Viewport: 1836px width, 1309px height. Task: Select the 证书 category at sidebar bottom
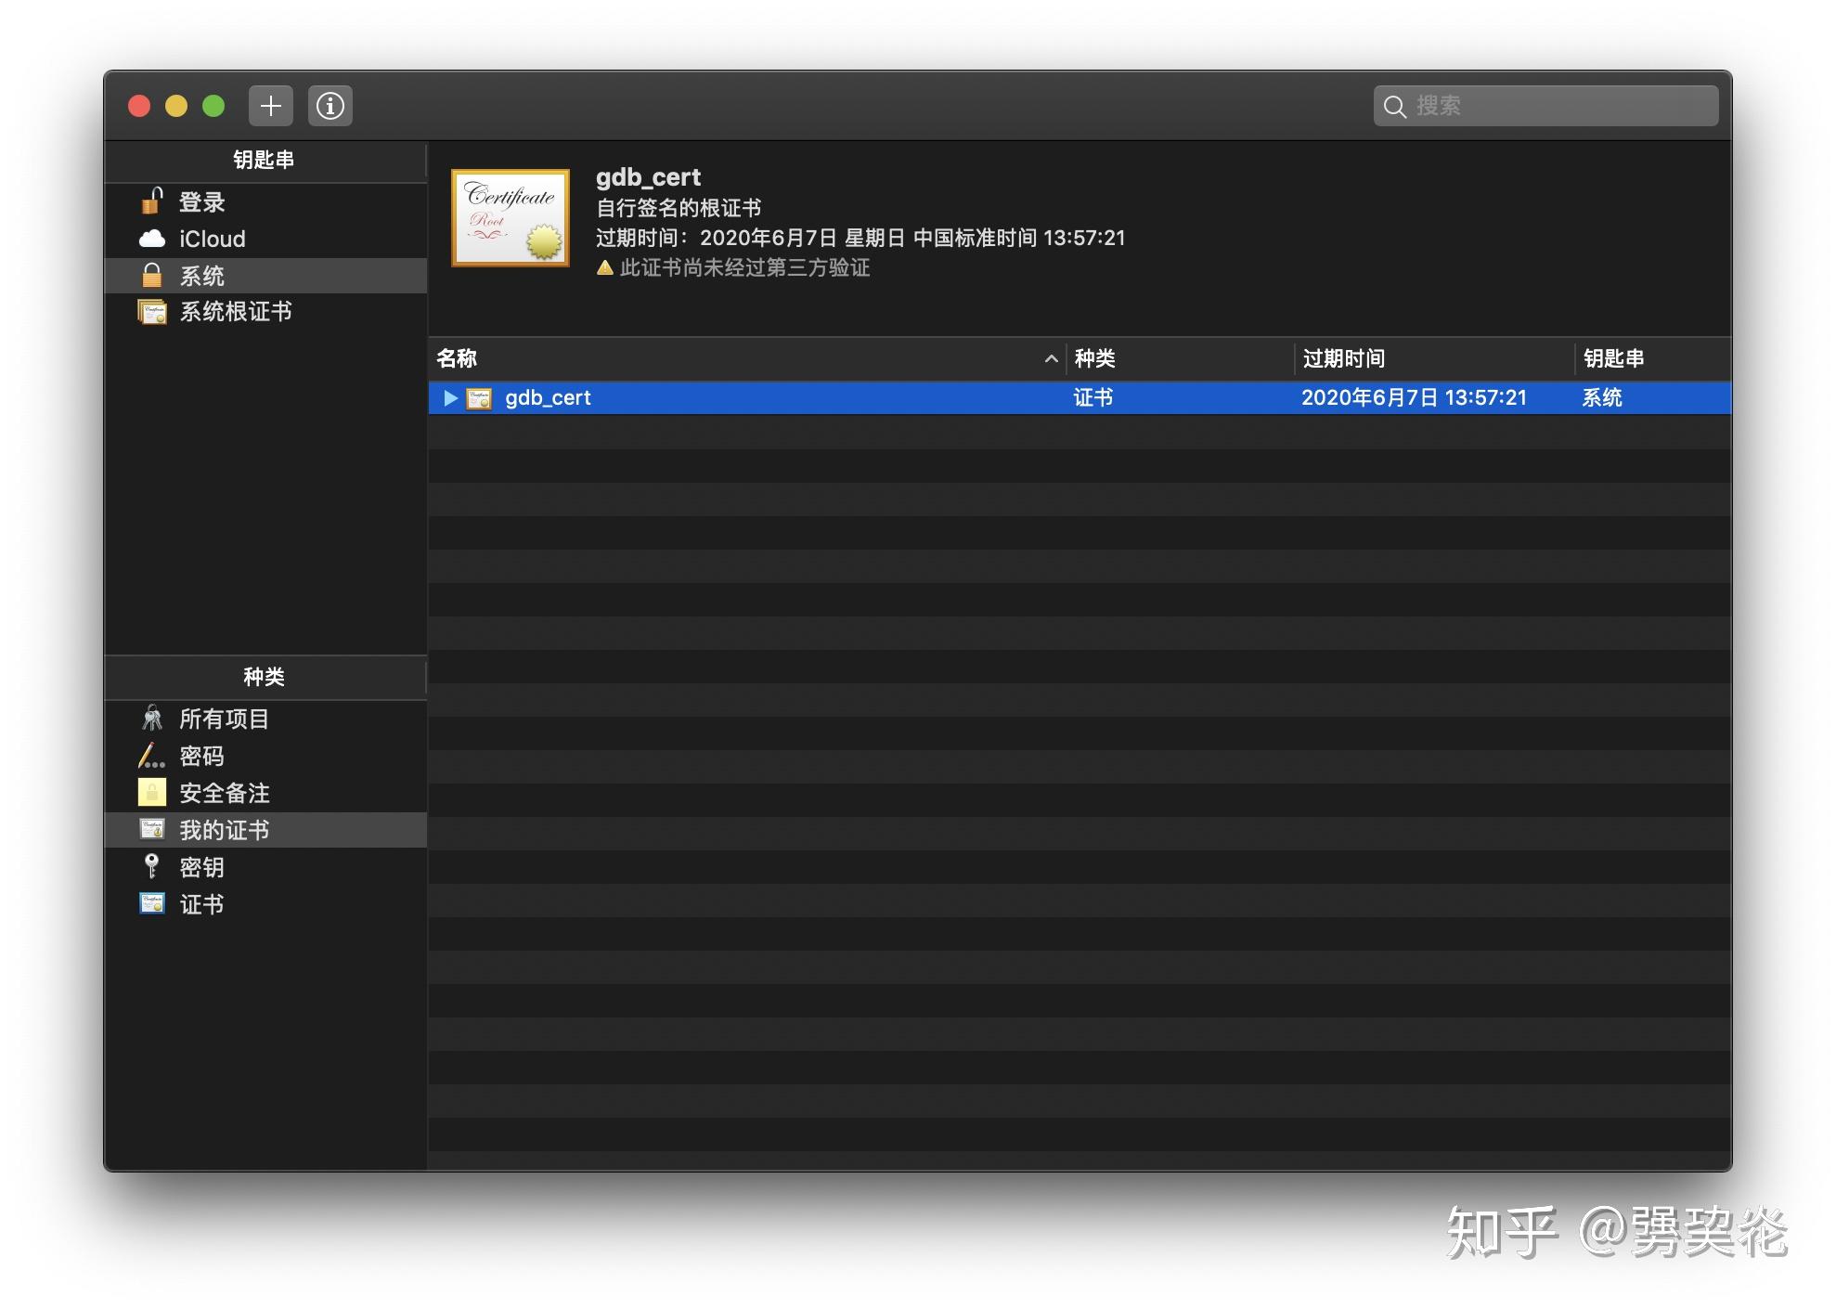200,903
